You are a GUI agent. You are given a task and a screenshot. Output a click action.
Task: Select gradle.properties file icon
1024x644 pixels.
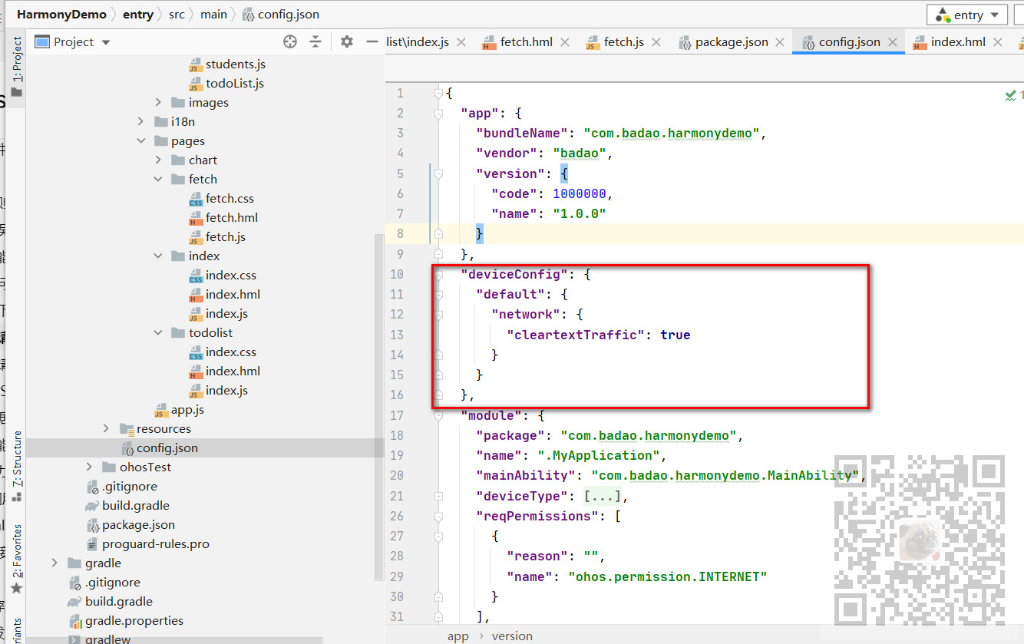point(75,621)
